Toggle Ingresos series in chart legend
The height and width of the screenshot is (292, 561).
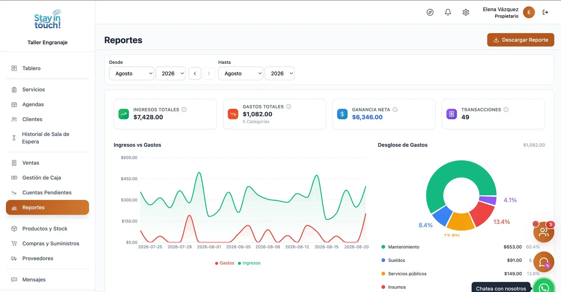(249, 263)
